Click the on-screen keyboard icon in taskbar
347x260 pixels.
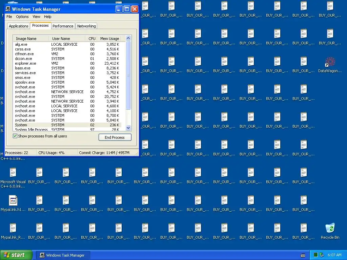(303, 255)
